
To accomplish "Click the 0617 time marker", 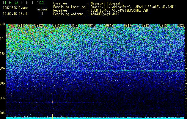I will point(128,26).
